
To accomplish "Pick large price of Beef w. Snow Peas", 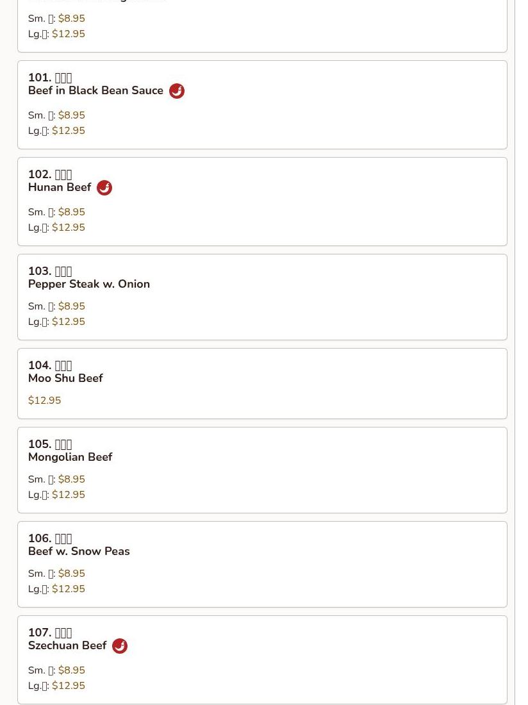I will 68,589.
